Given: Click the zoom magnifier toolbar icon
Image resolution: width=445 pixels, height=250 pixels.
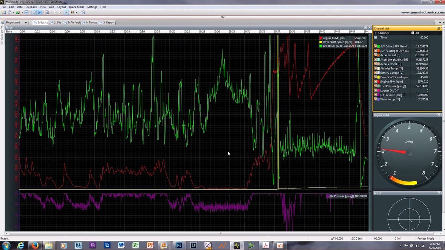Looking at the screenshot, I should tap(47, 12).
